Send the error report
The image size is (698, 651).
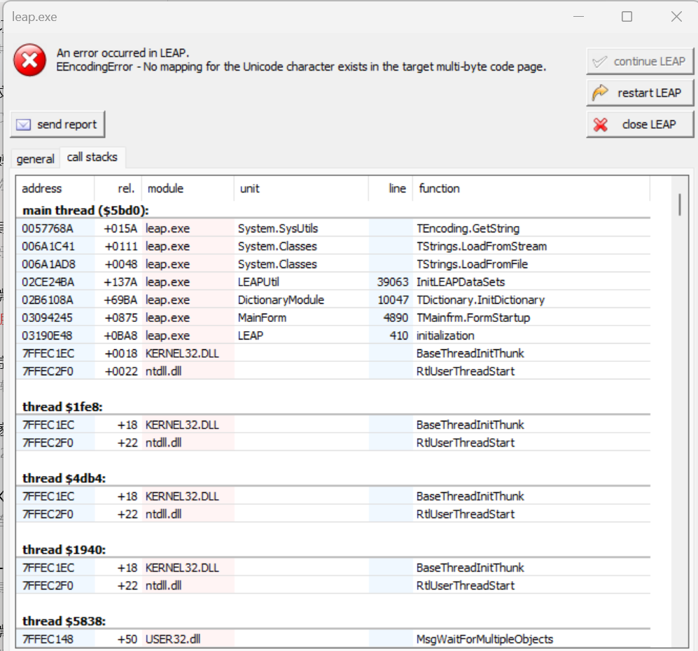[x=57, y=124]
